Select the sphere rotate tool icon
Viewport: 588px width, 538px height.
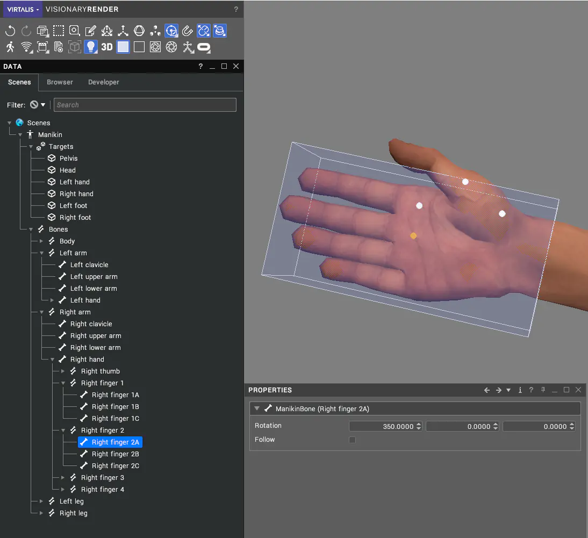(x=139, y=31)
